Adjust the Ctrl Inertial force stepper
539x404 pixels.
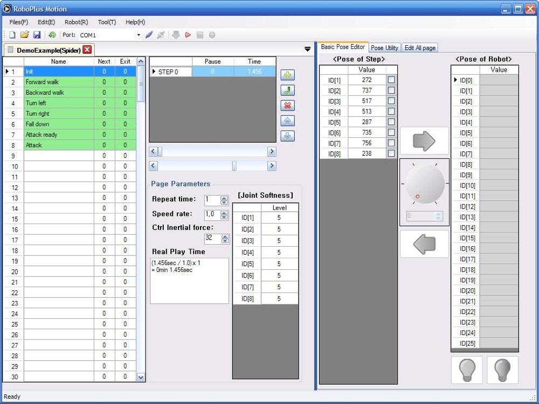pos(225,239)
